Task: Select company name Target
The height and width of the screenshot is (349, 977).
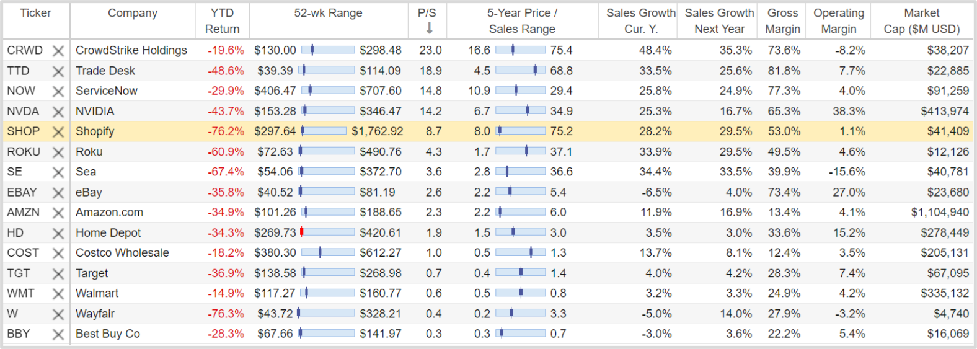Action: click(92, 273)
